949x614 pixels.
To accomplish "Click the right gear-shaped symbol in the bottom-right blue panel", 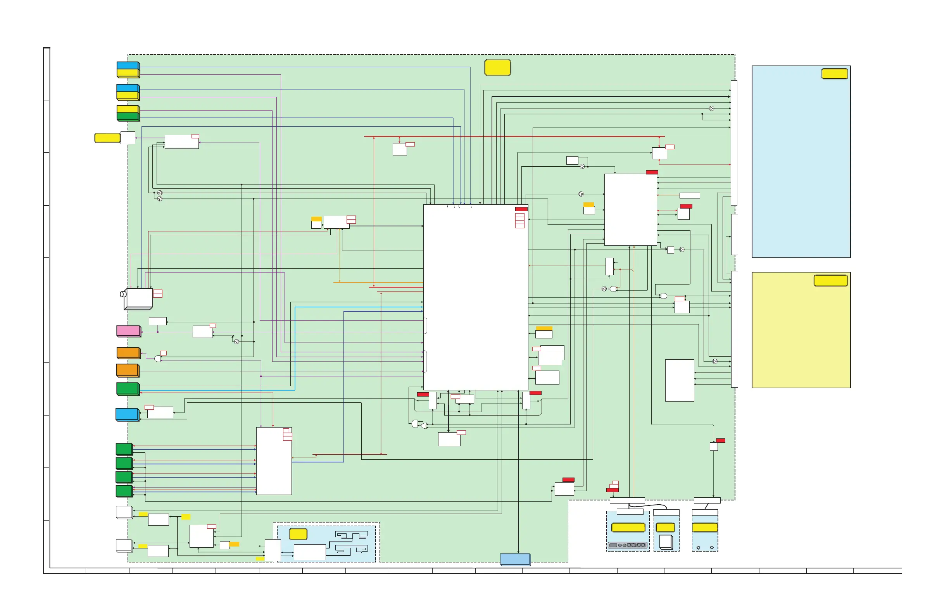I will pos(712,548).
